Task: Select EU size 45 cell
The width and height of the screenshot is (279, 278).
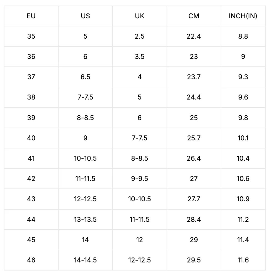Action: pos(31,240)
